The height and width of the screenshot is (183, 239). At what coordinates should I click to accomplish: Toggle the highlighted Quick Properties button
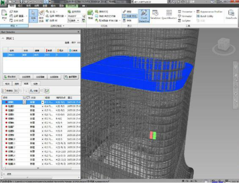pos(130,16)
